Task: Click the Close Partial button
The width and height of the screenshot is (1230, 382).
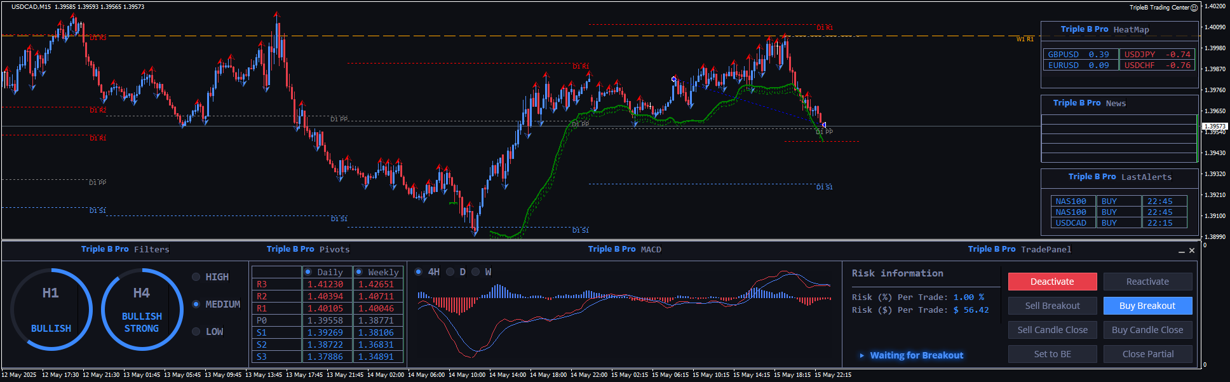Action: tap(1147, 354)
